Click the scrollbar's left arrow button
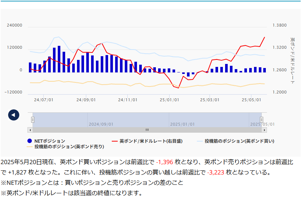 click(30, 130)
